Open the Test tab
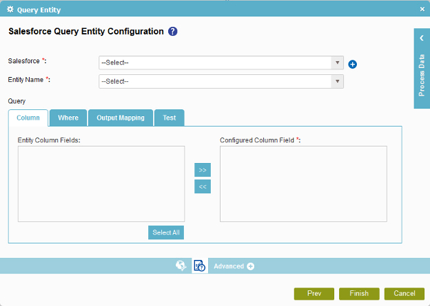The height and width of the screenshot is (306, 430). [x=170, y=118]
